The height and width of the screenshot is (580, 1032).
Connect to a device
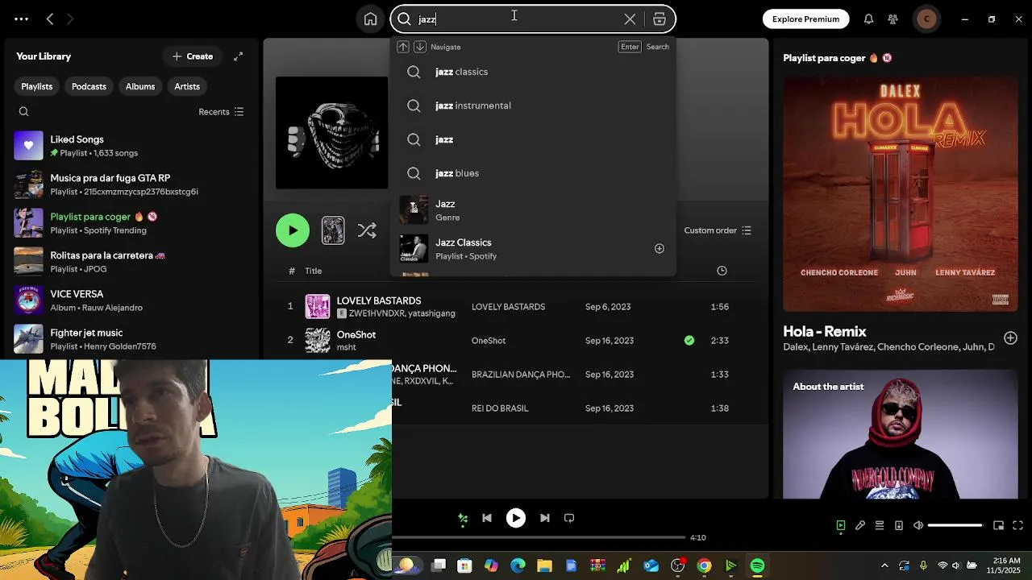coord(899,525)
